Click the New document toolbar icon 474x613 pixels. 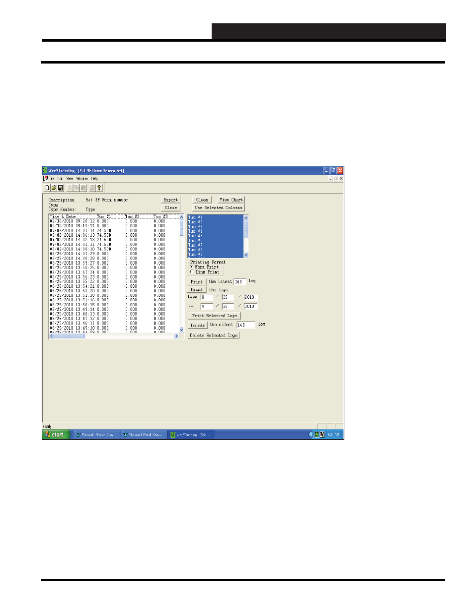coord(47,188)
